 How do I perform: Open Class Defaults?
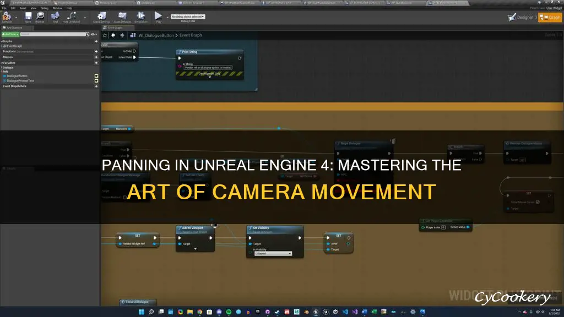pos(122,16)
